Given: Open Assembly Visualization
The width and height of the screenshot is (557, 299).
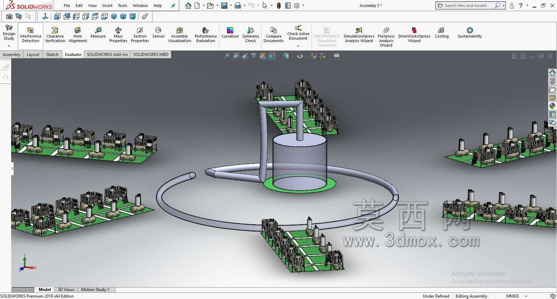Looking at the screenshot, I should [180, 35].
